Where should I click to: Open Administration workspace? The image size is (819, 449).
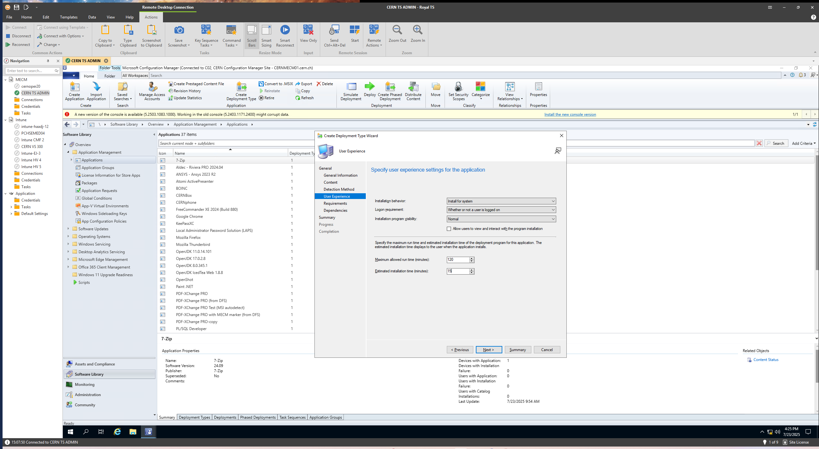[x=88, y=395]
